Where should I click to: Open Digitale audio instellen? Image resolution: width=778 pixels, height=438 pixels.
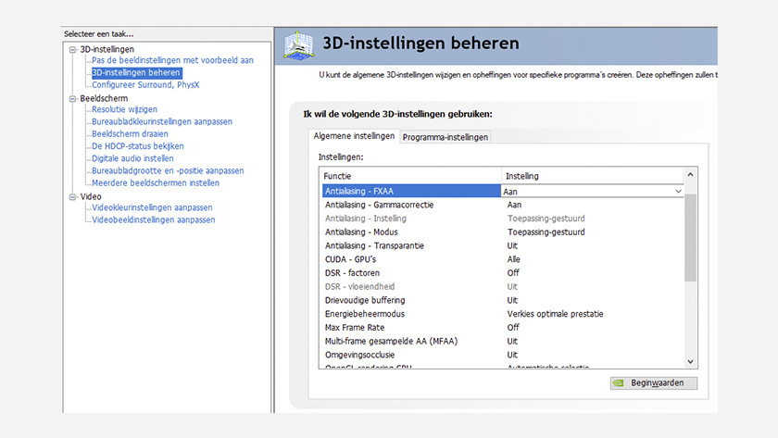click(132, 159)
